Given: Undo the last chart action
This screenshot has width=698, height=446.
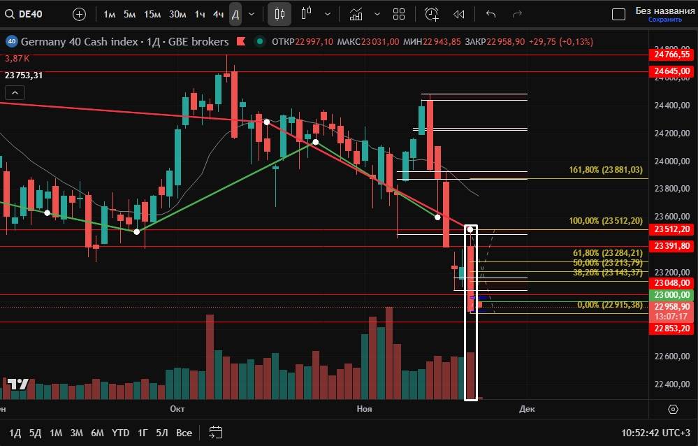Looking at the screenshot, I should click(490, 14).
